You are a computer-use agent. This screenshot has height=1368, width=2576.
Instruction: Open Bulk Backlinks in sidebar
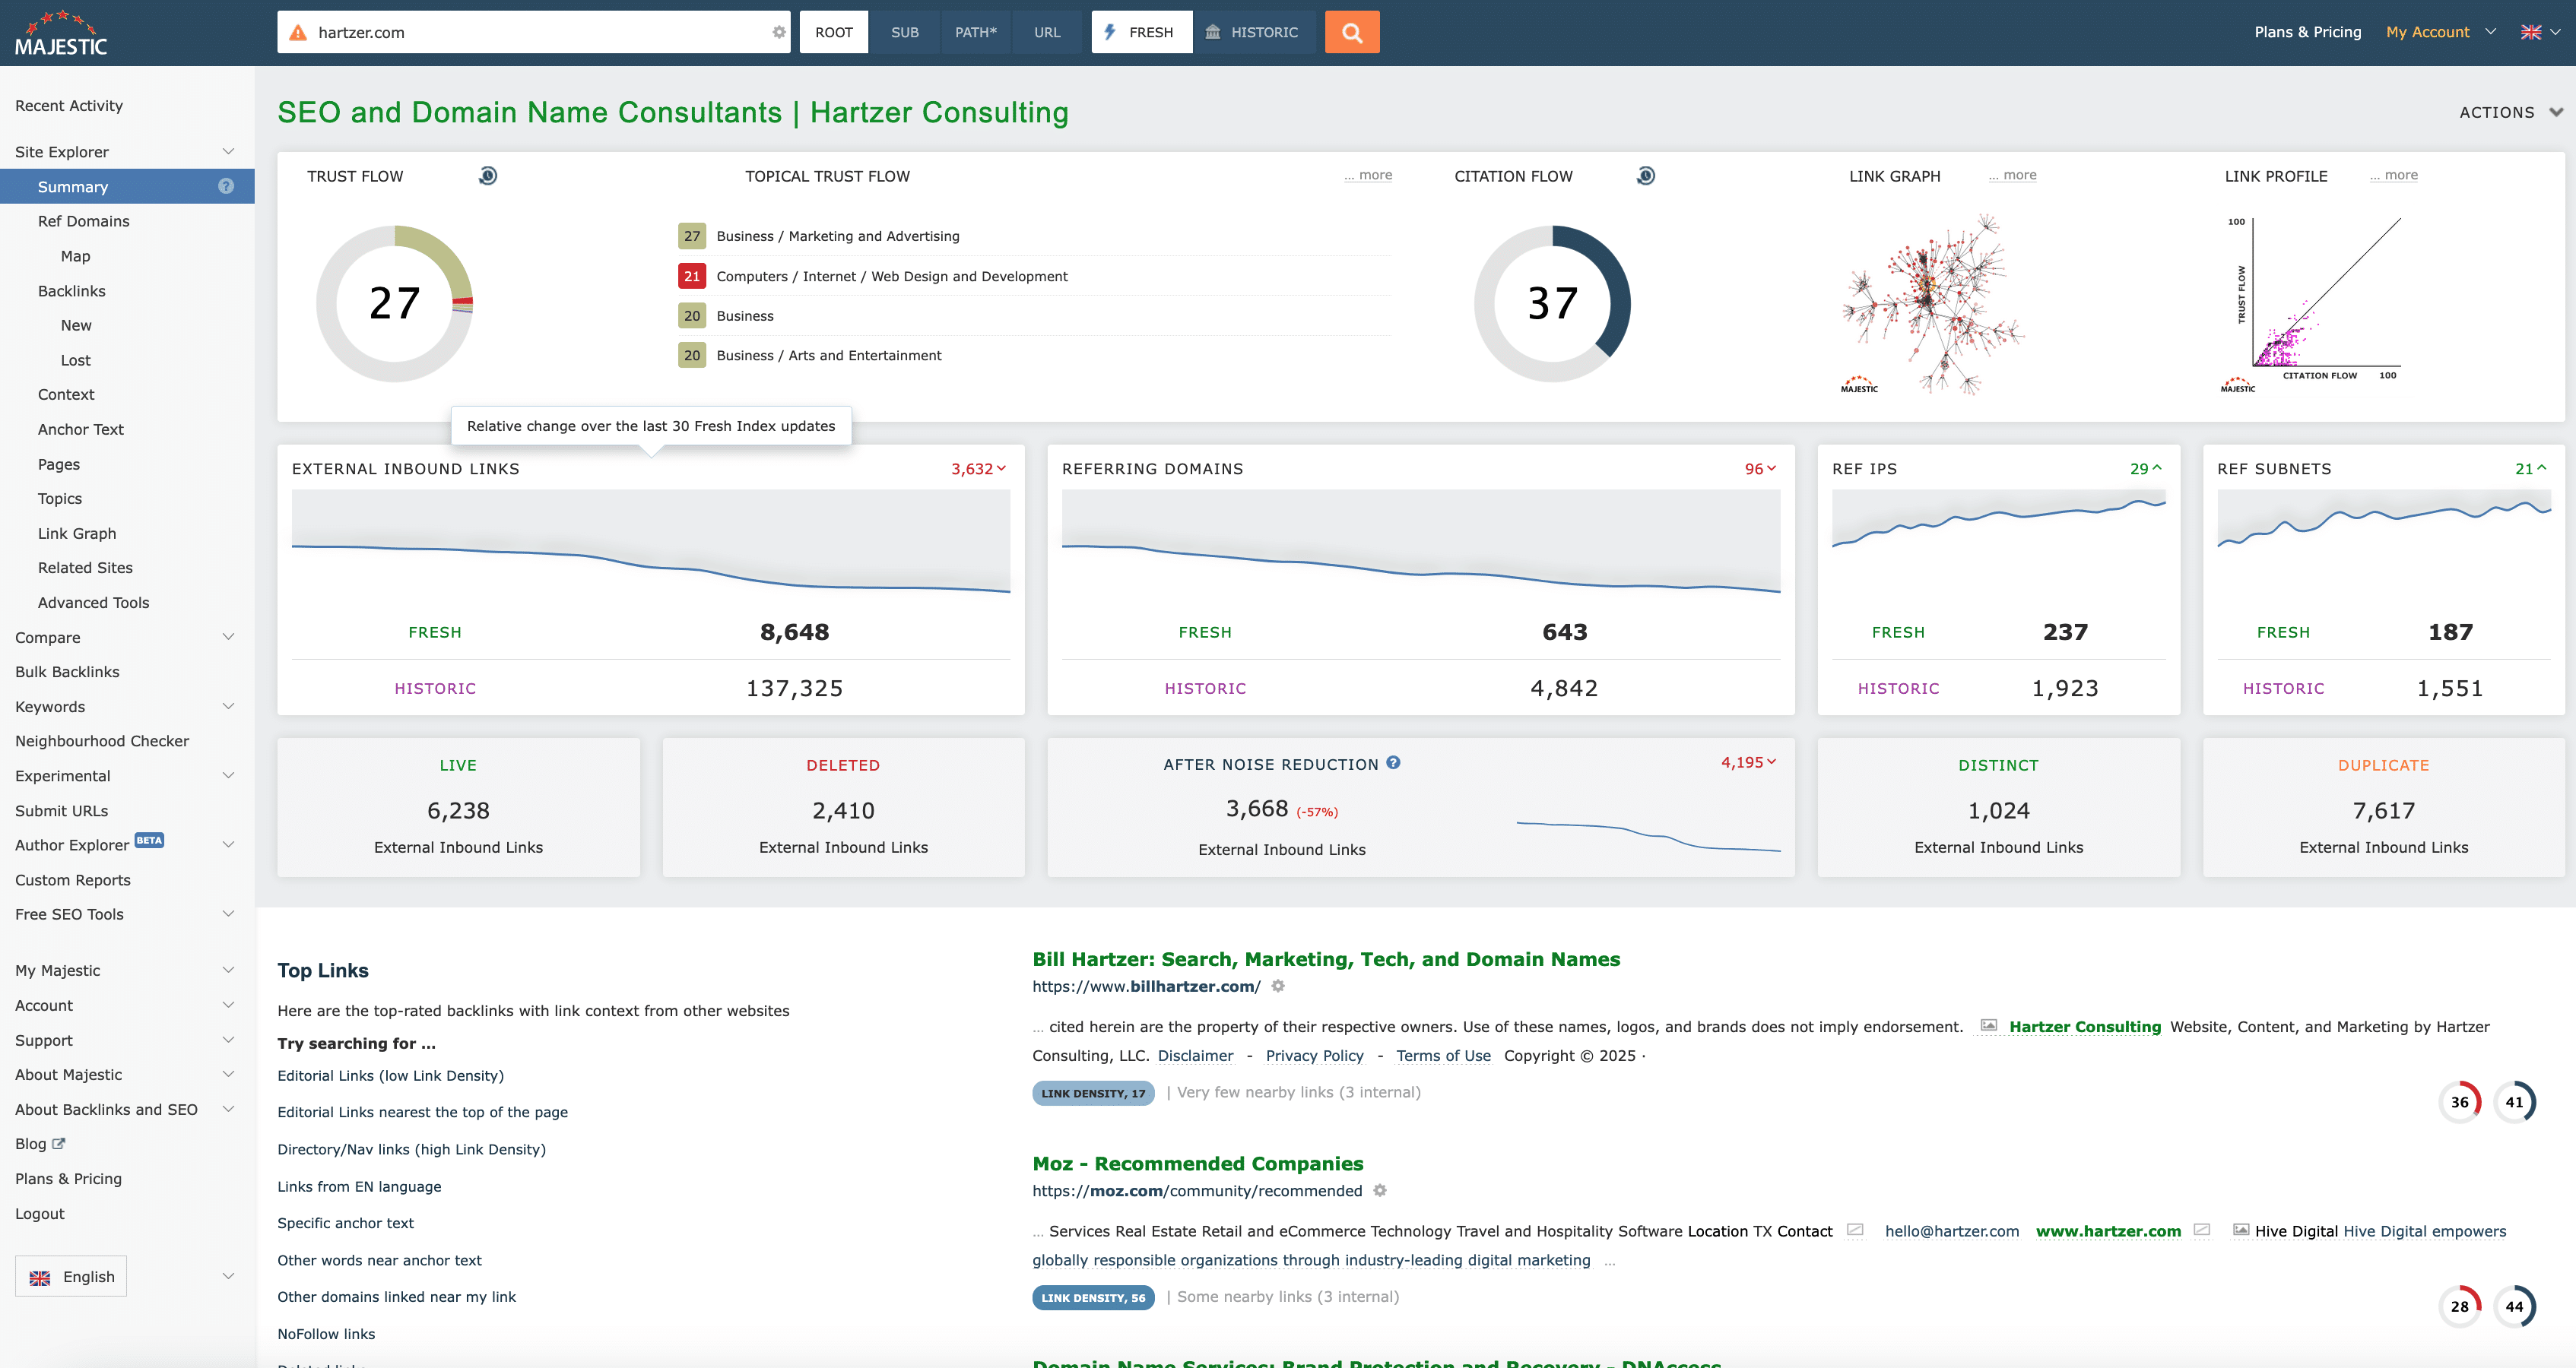67,672
